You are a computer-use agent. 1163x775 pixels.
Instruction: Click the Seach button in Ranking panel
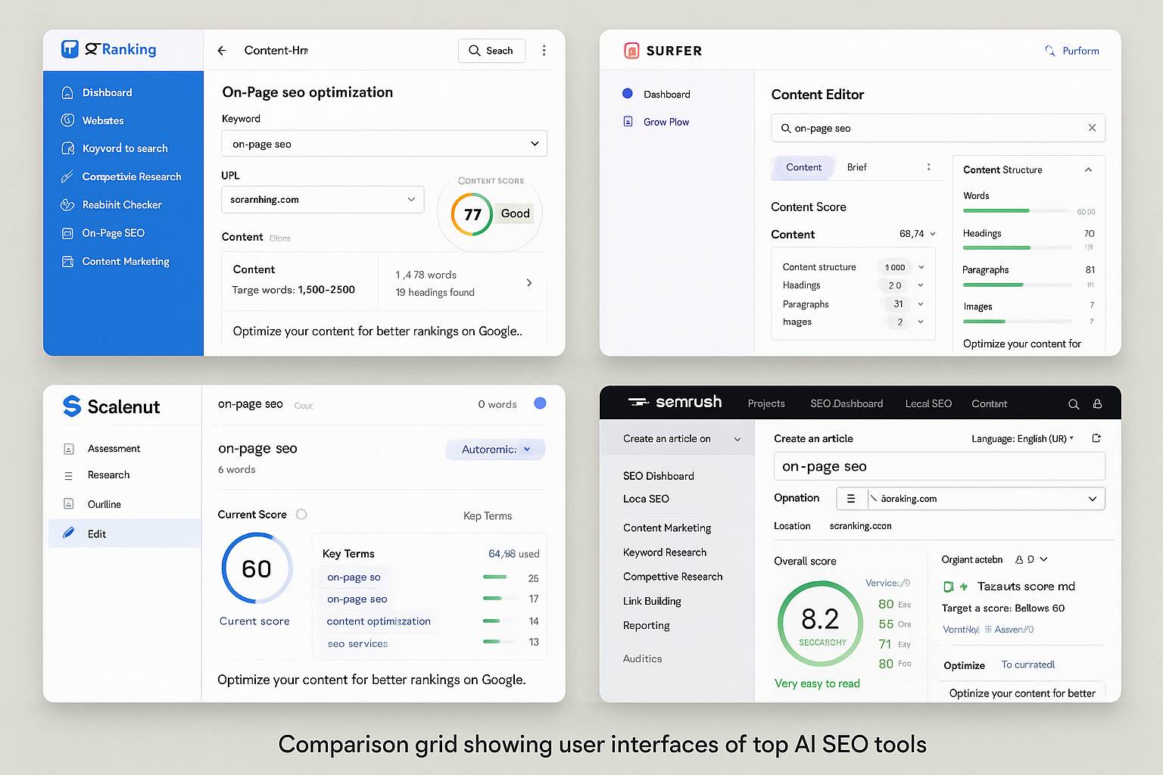491,51
